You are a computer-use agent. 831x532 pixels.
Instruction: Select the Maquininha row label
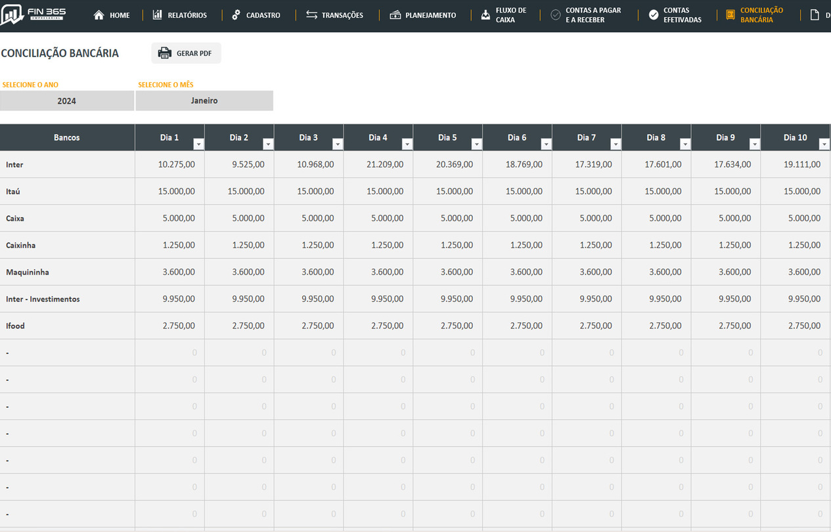(28, 273)
